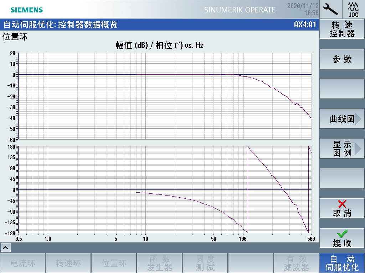
Task: Click the wrench setup icon
Action: [x=330, y=9]
